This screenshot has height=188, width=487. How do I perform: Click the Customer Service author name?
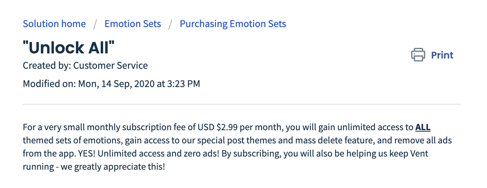111,66
